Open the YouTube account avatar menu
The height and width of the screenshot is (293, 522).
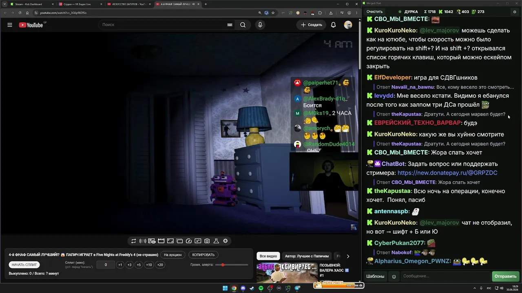tap(348, 25)
